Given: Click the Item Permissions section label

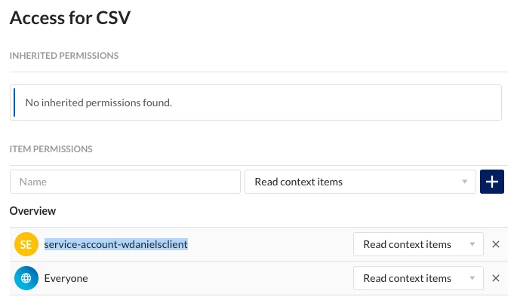Looking at the screenshot, I should pyautogui.click(x=51, y=149).
